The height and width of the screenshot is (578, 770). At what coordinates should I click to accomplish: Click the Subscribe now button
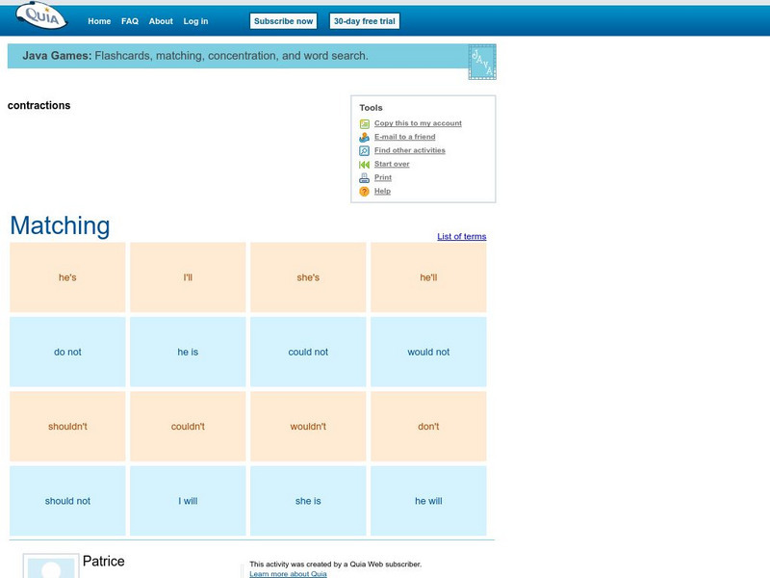tap(282, 20)
